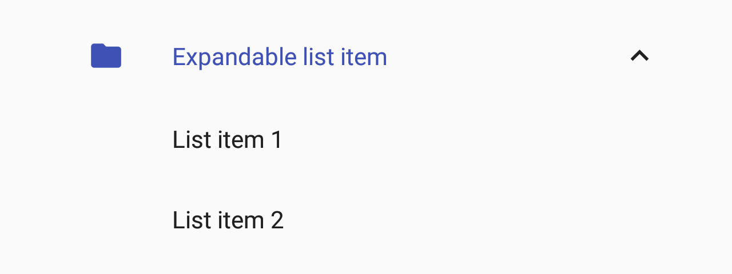732x274 pixels.
Task: Toggle the Expandable list item header
Action: [280, 57]
